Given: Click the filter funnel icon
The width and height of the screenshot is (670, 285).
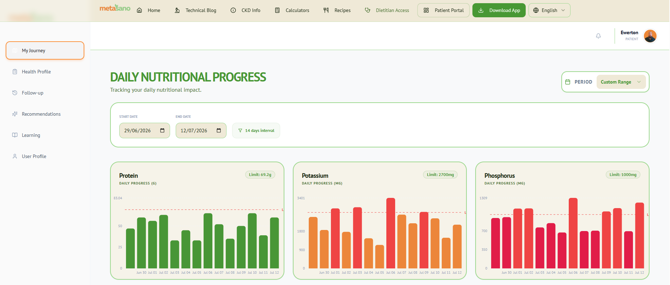Looking at the screenshot, I should [240, 131].
